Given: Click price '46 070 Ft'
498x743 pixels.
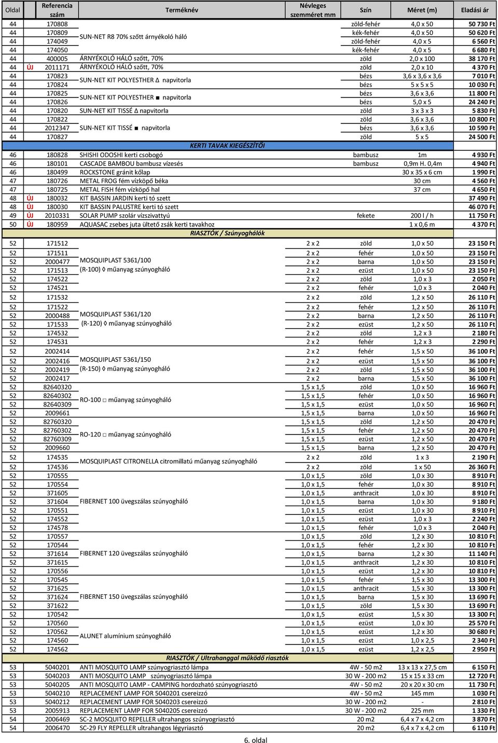Looking at the screenshot, I should point(482,207).
